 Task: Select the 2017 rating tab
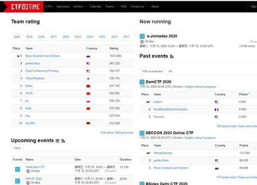tap(53, 37)
